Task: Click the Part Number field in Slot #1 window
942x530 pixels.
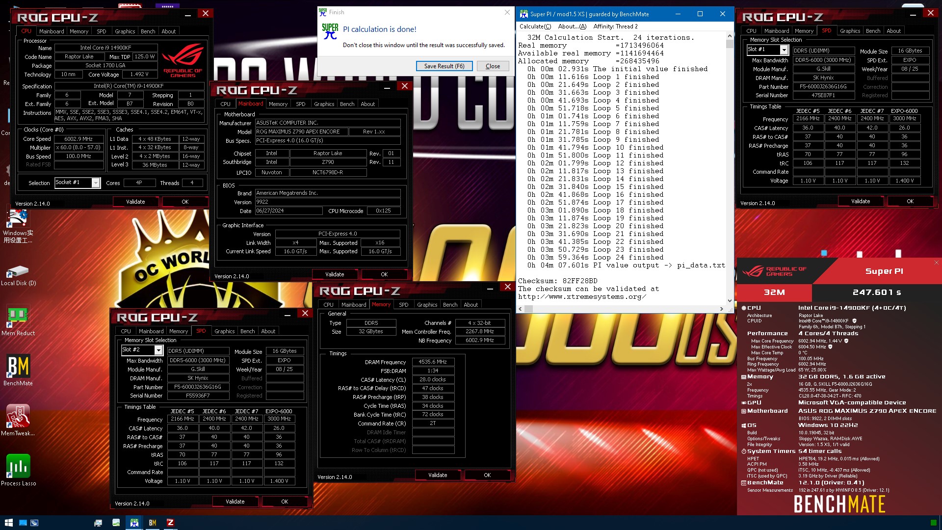Action: click(823, 87)
